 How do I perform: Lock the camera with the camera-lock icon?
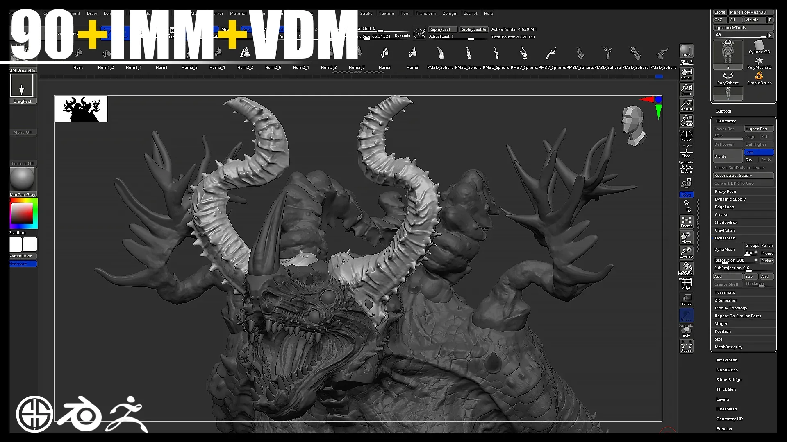[686, 183]
